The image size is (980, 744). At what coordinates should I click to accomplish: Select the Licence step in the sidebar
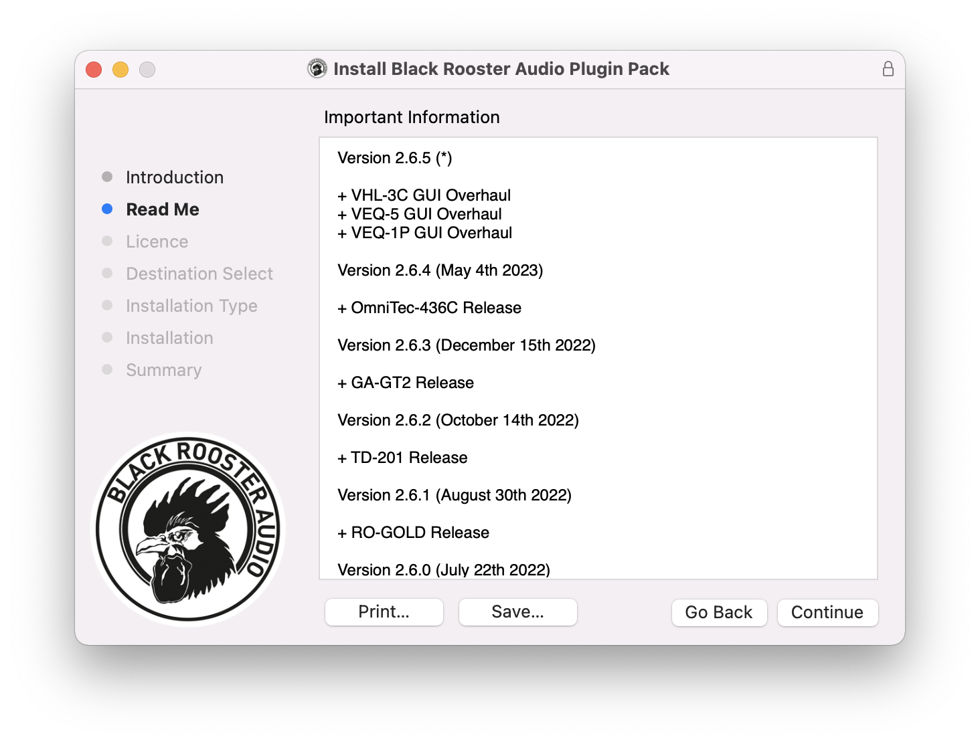[x=145, y=242]
